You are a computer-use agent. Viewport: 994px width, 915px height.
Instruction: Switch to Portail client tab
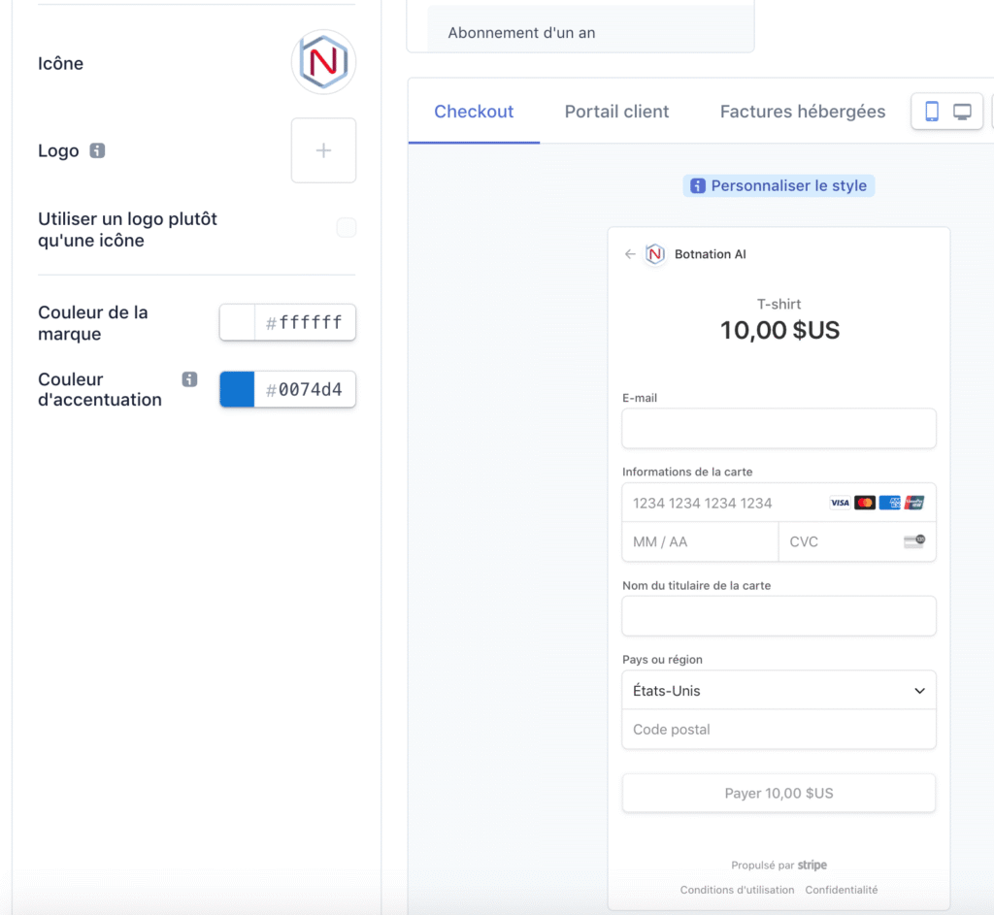coord(616,112)
